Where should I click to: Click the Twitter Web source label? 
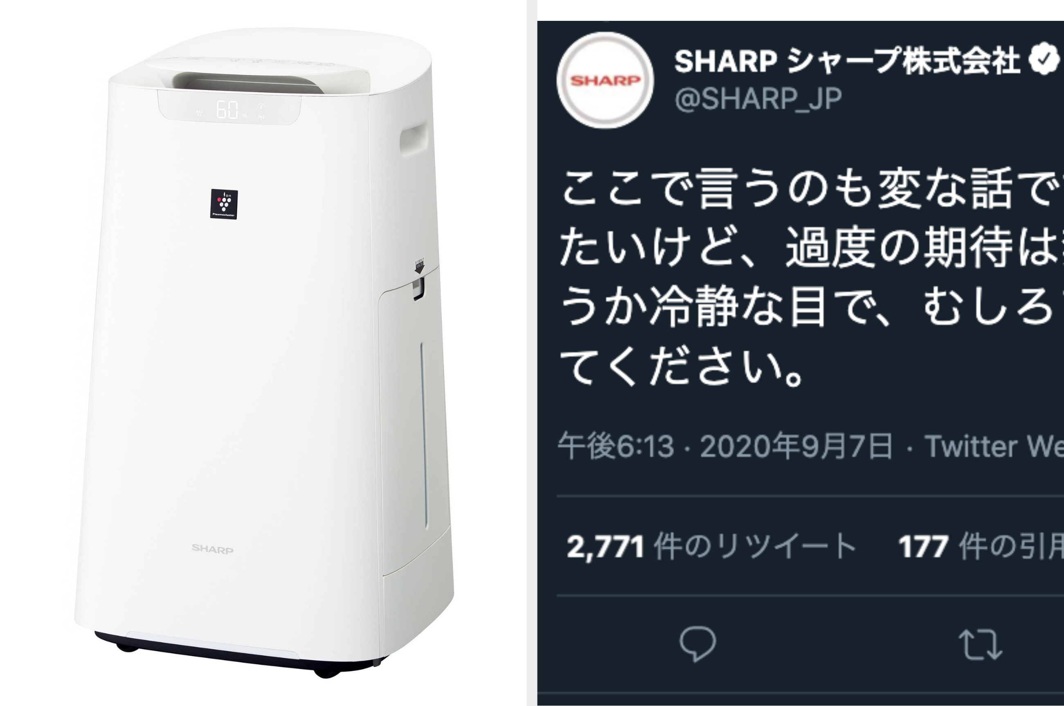(994, 447)
